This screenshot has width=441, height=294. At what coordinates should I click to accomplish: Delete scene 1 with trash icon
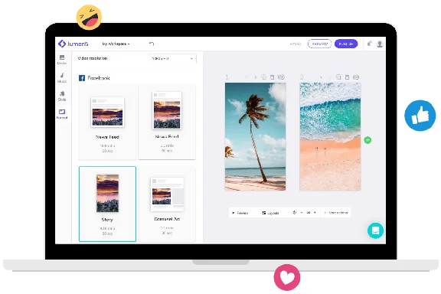tap(272, 77)
